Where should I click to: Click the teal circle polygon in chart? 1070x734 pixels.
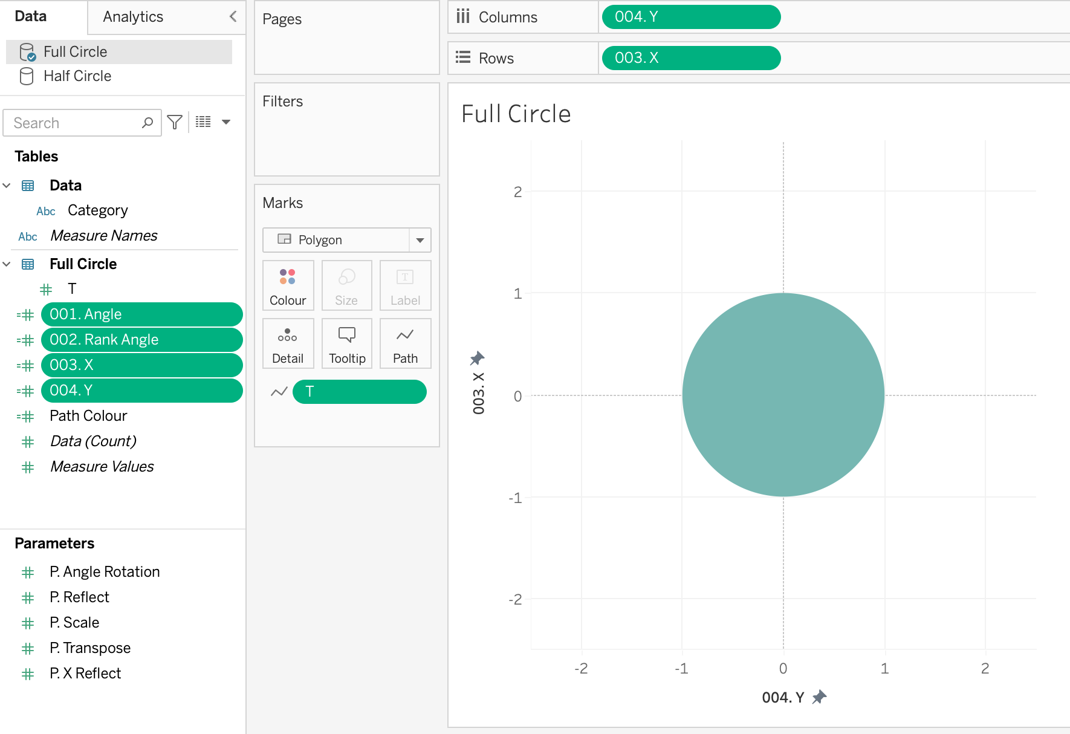pos(783,395)
